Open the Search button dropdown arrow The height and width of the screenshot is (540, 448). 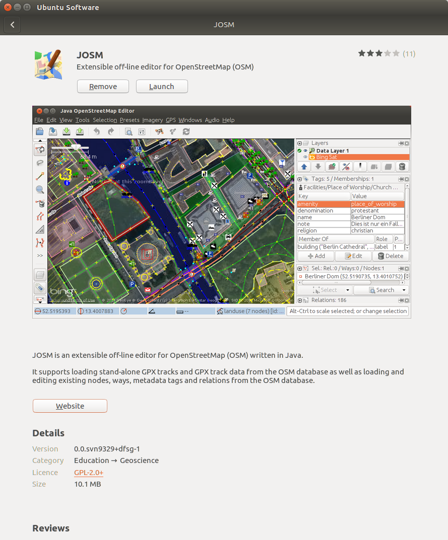point(404,290)
